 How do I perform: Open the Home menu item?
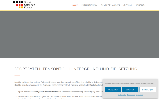pos(75,5)
